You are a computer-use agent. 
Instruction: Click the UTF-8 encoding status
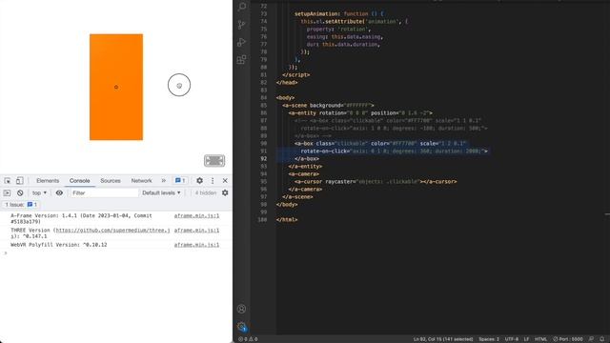point(512,339)
